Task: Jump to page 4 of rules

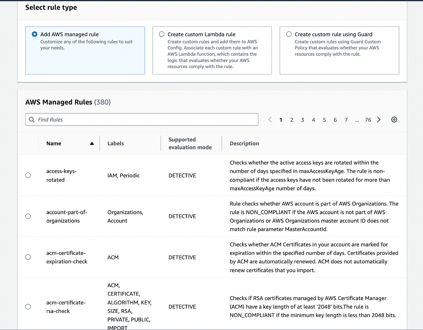Action: click(x=313, y=120)
